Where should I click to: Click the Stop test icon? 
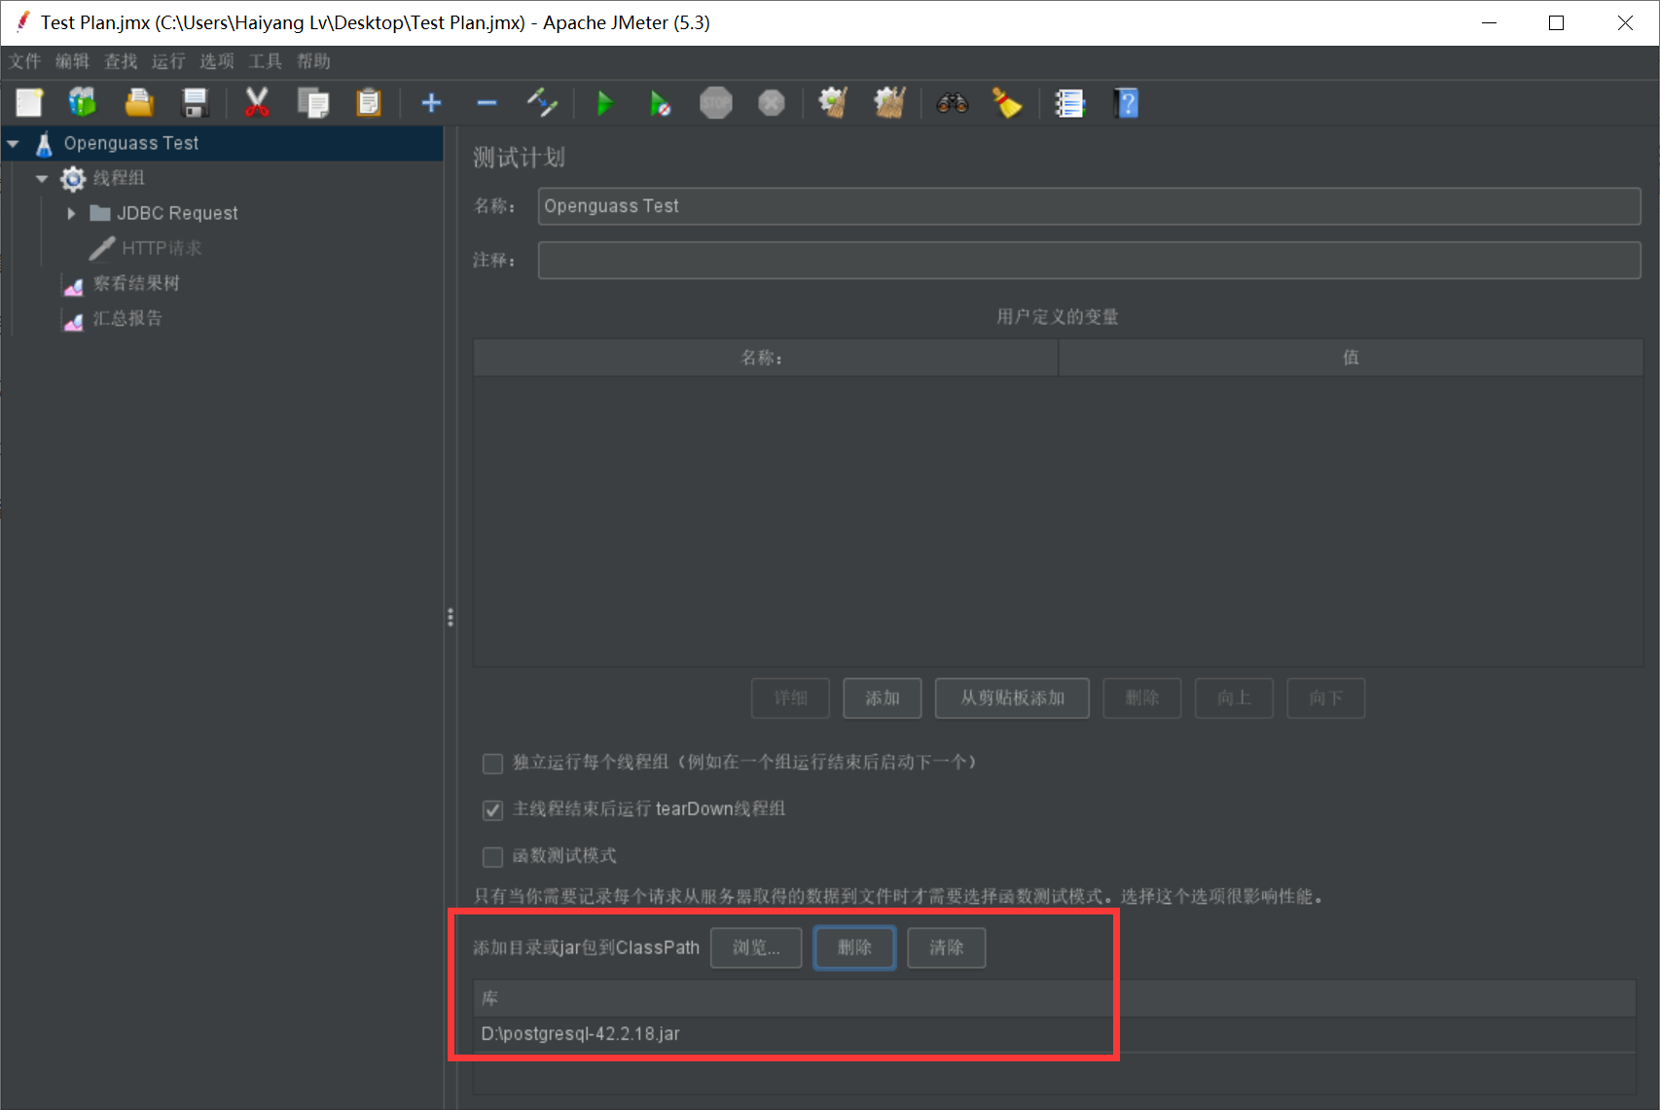pyautogui.click(x=716, y=102)
